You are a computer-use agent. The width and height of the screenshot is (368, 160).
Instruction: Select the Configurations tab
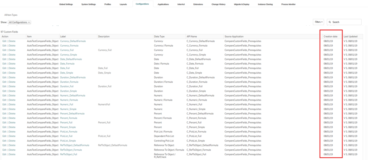143,4
